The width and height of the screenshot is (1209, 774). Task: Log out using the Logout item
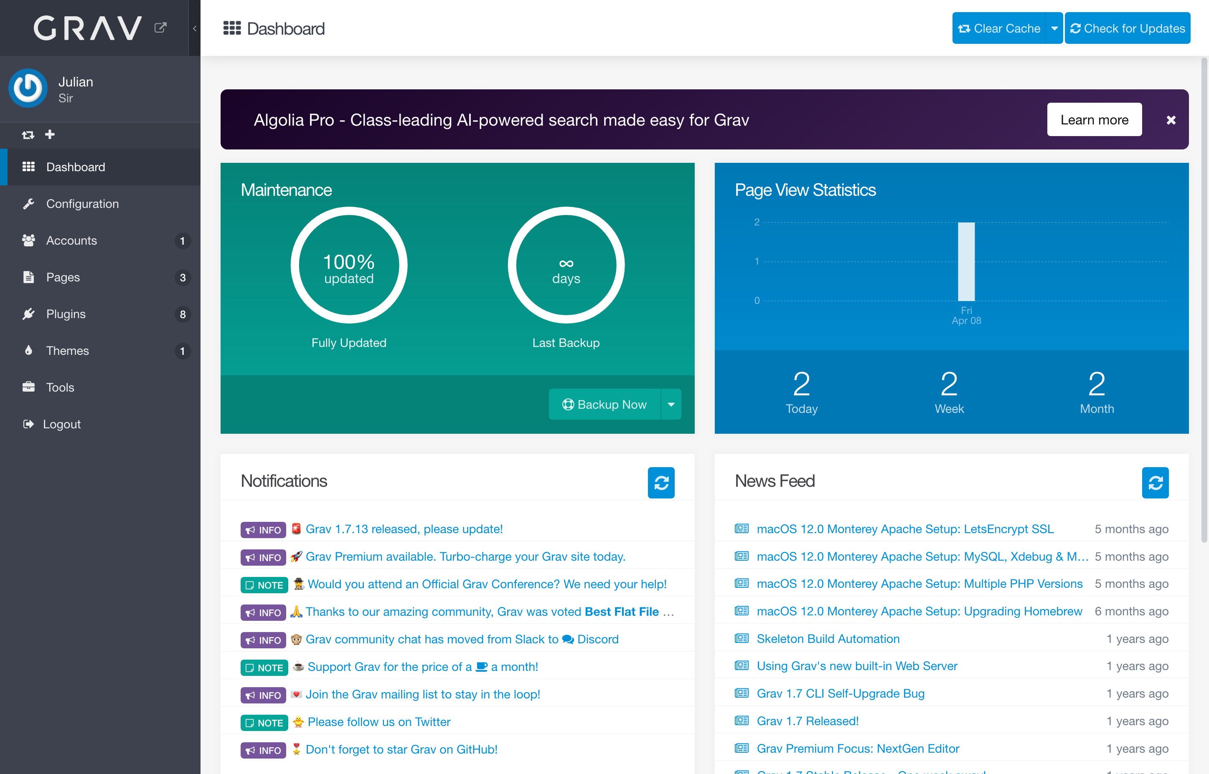pos(101,424)
